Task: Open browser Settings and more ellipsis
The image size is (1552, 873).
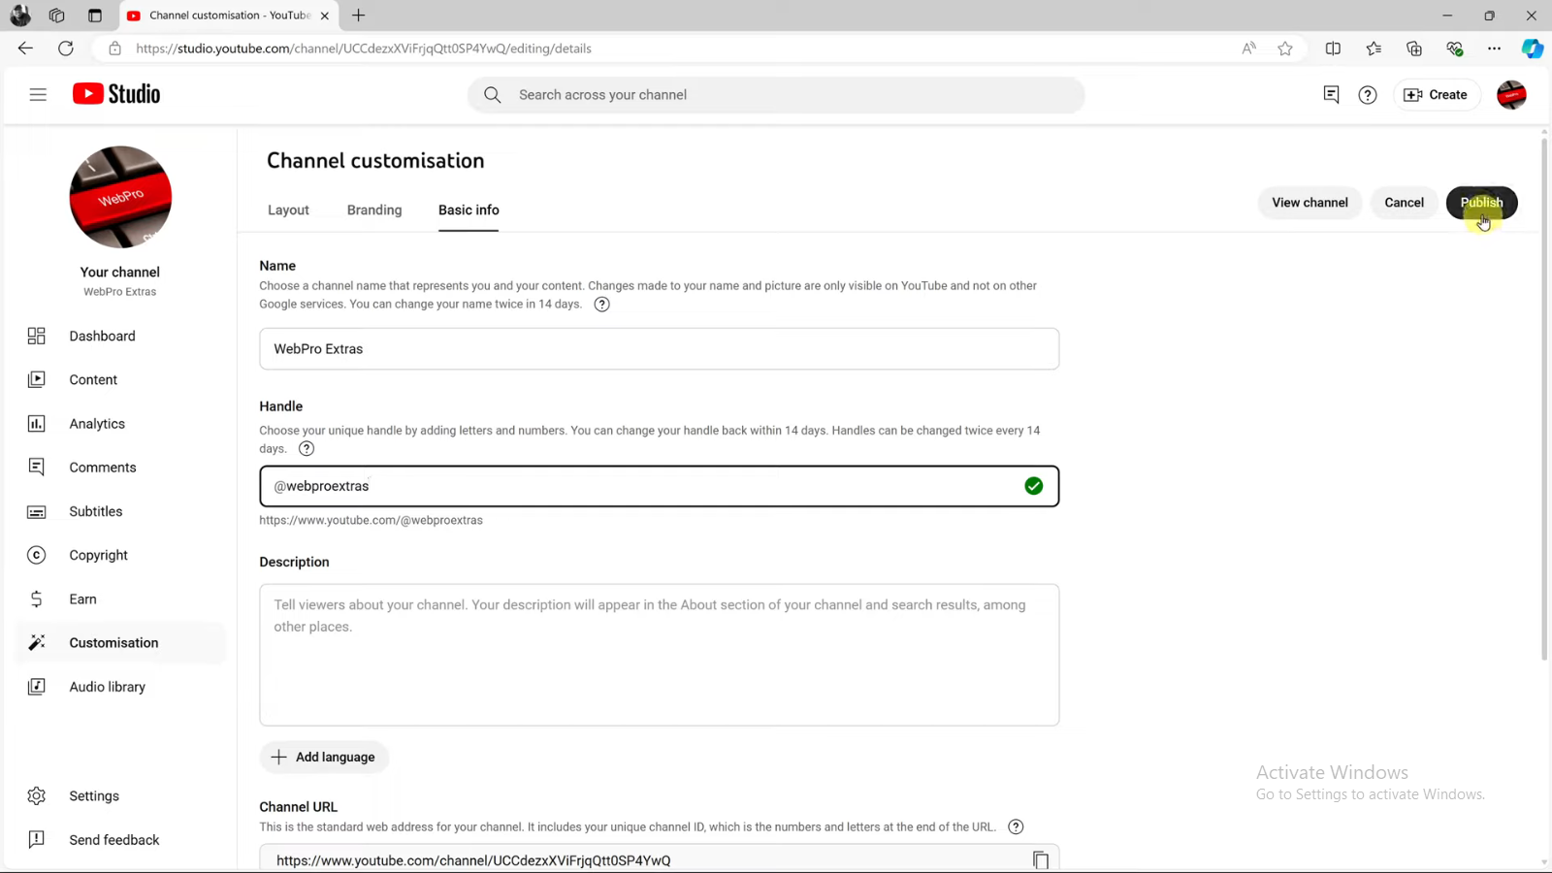Action: (x=1495, y=48)
